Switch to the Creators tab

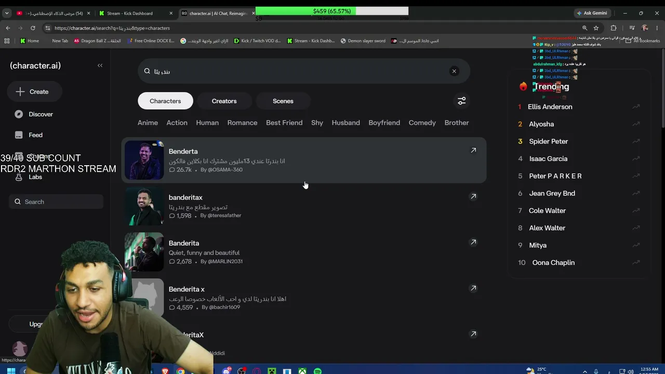pos(224,101)
